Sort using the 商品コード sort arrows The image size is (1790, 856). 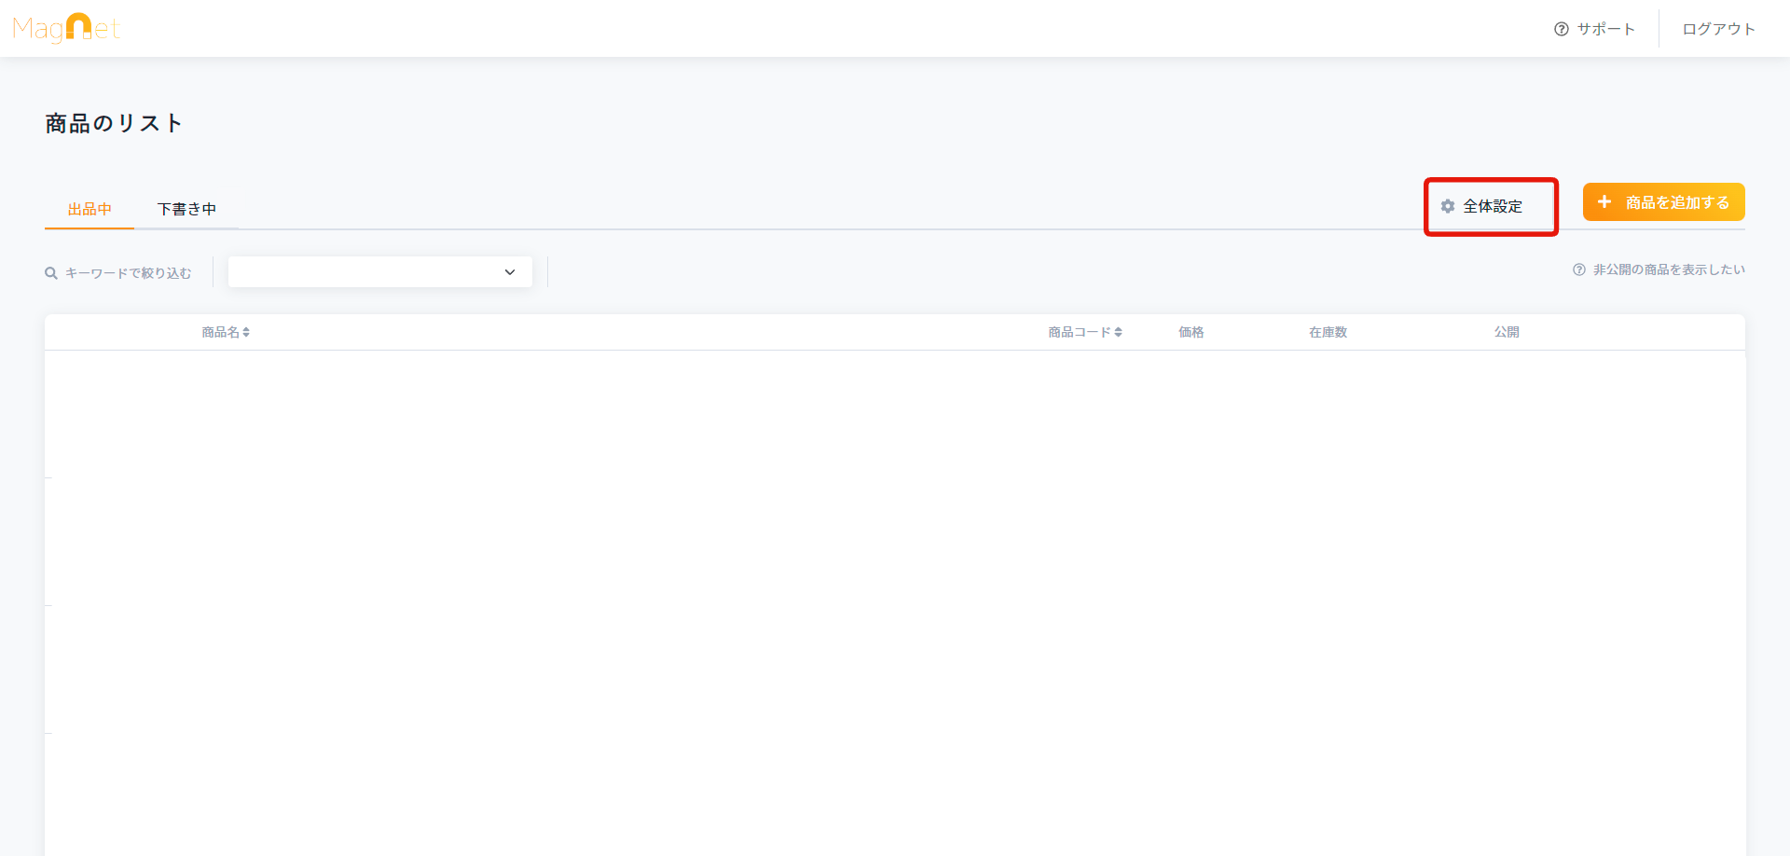[x=1118, y=332]
